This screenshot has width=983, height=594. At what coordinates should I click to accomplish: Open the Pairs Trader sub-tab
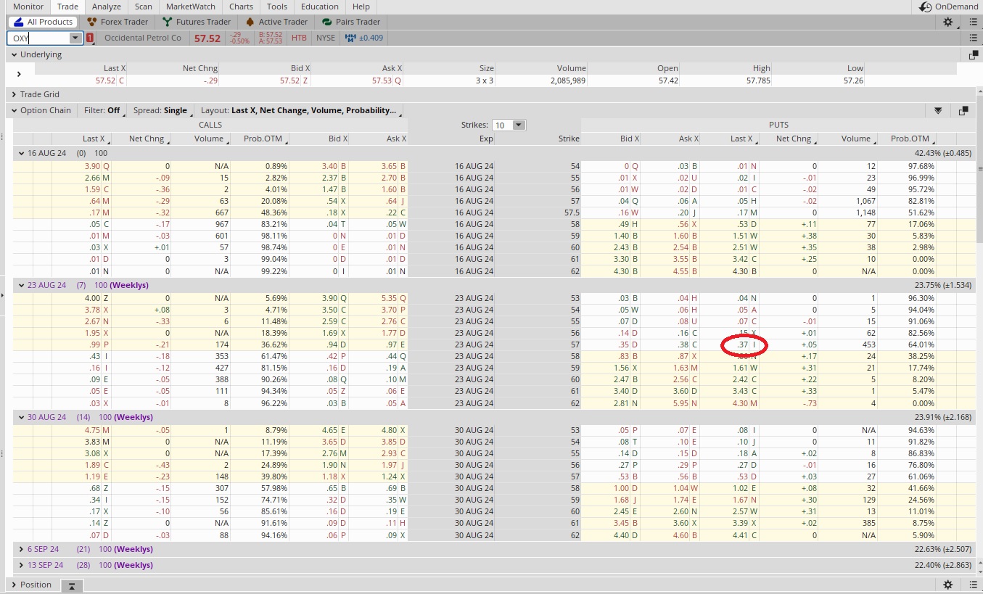pos(352,22)
